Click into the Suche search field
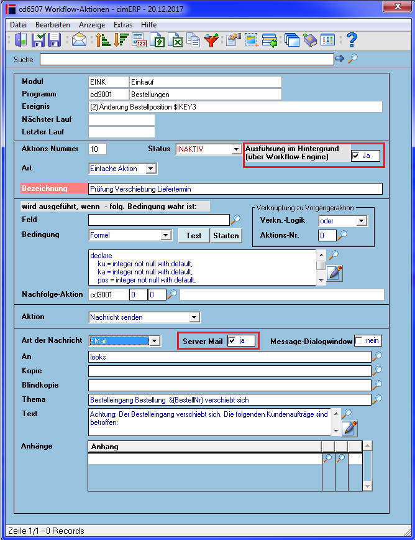Viewport: 415px width, 540px height. pyautogui.click(x=187, y=59)
